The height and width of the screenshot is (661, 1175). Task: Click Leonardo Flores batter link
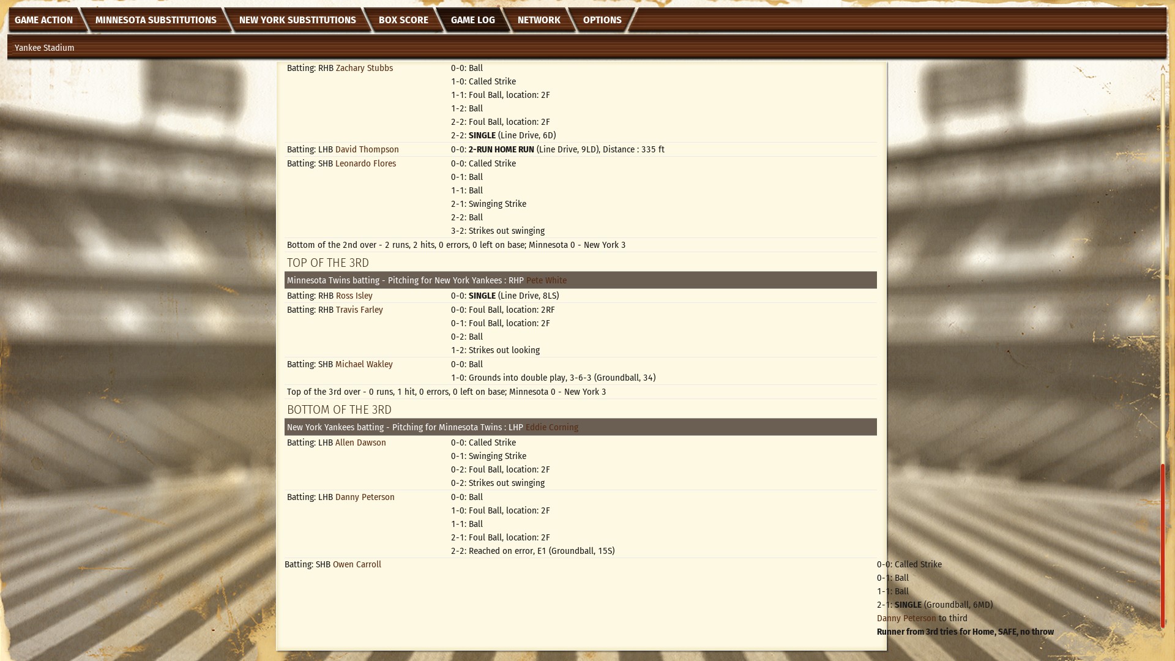click(365, 164)
